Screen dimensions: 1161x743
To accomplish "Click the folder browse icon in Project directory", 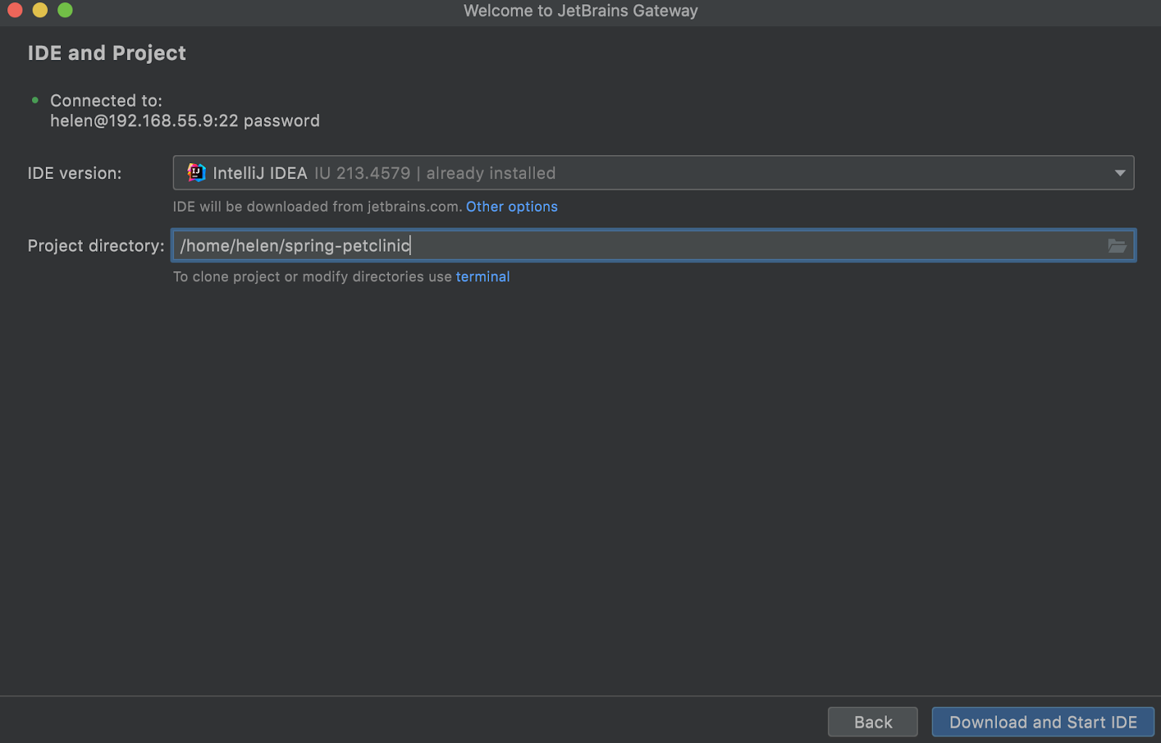I will pyautogui.click(x=1117, y=246).
